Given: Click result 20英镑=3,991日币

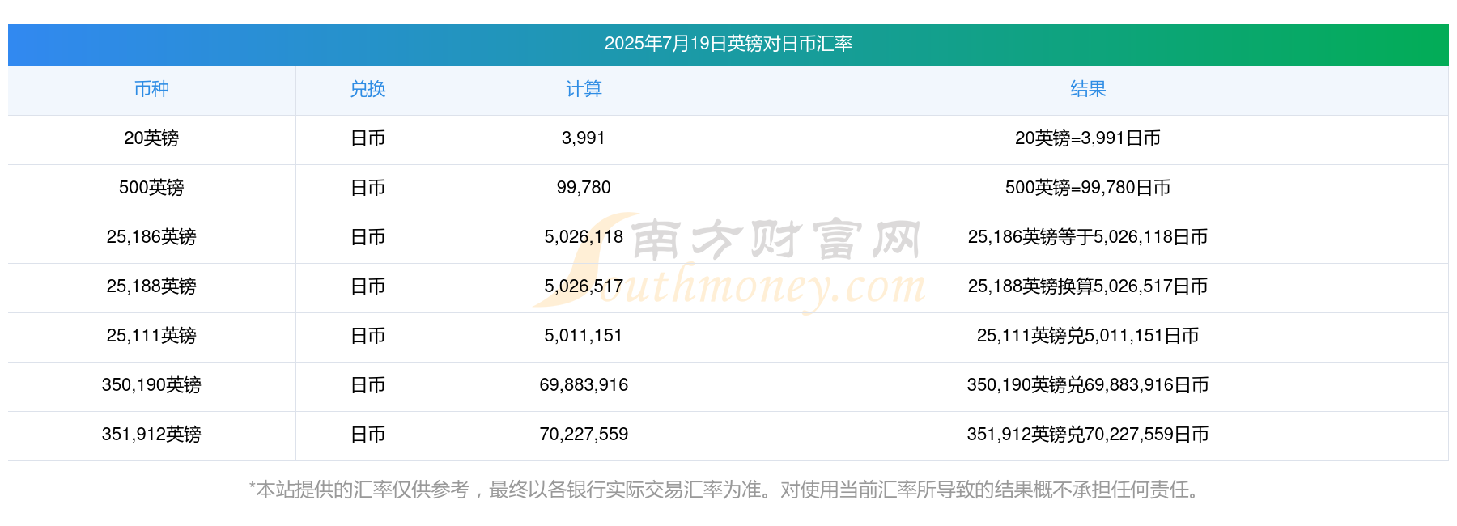Looking at the screenshot, I should pyautogui.click(x=1088, y=138).
